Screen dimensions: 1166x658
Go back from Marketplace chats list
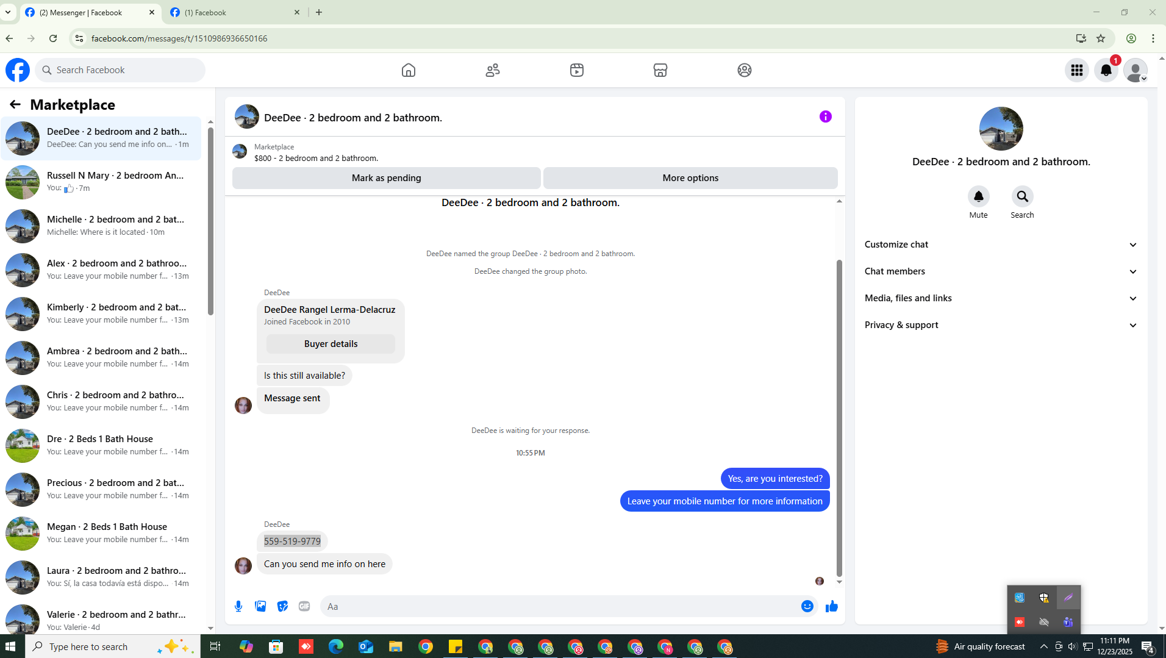(x=15, y=105)
